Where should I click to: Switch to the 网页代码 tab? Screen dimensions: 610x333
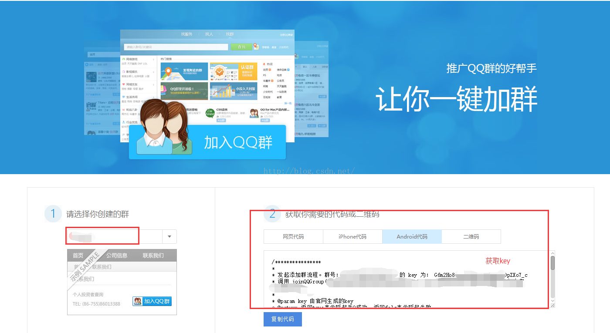293,237
